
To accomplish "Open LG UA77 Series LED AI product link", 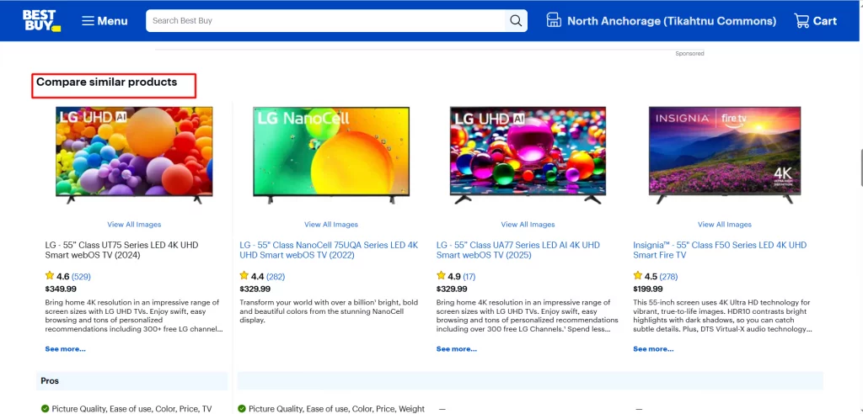I will tap(518, 250).
